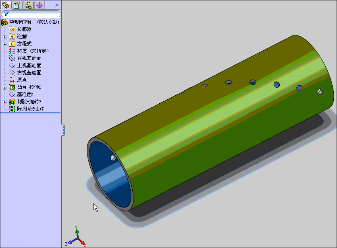The height and width of the screenshot is (248, 337).
Task: Select the 注解 annotations icon
Action: click(x=12, y=37)
